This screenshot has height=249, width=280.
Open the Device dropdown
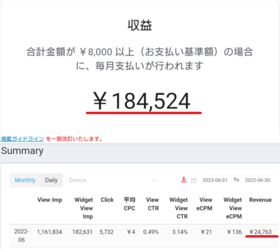pyautogui.click(x=112, y=180)
